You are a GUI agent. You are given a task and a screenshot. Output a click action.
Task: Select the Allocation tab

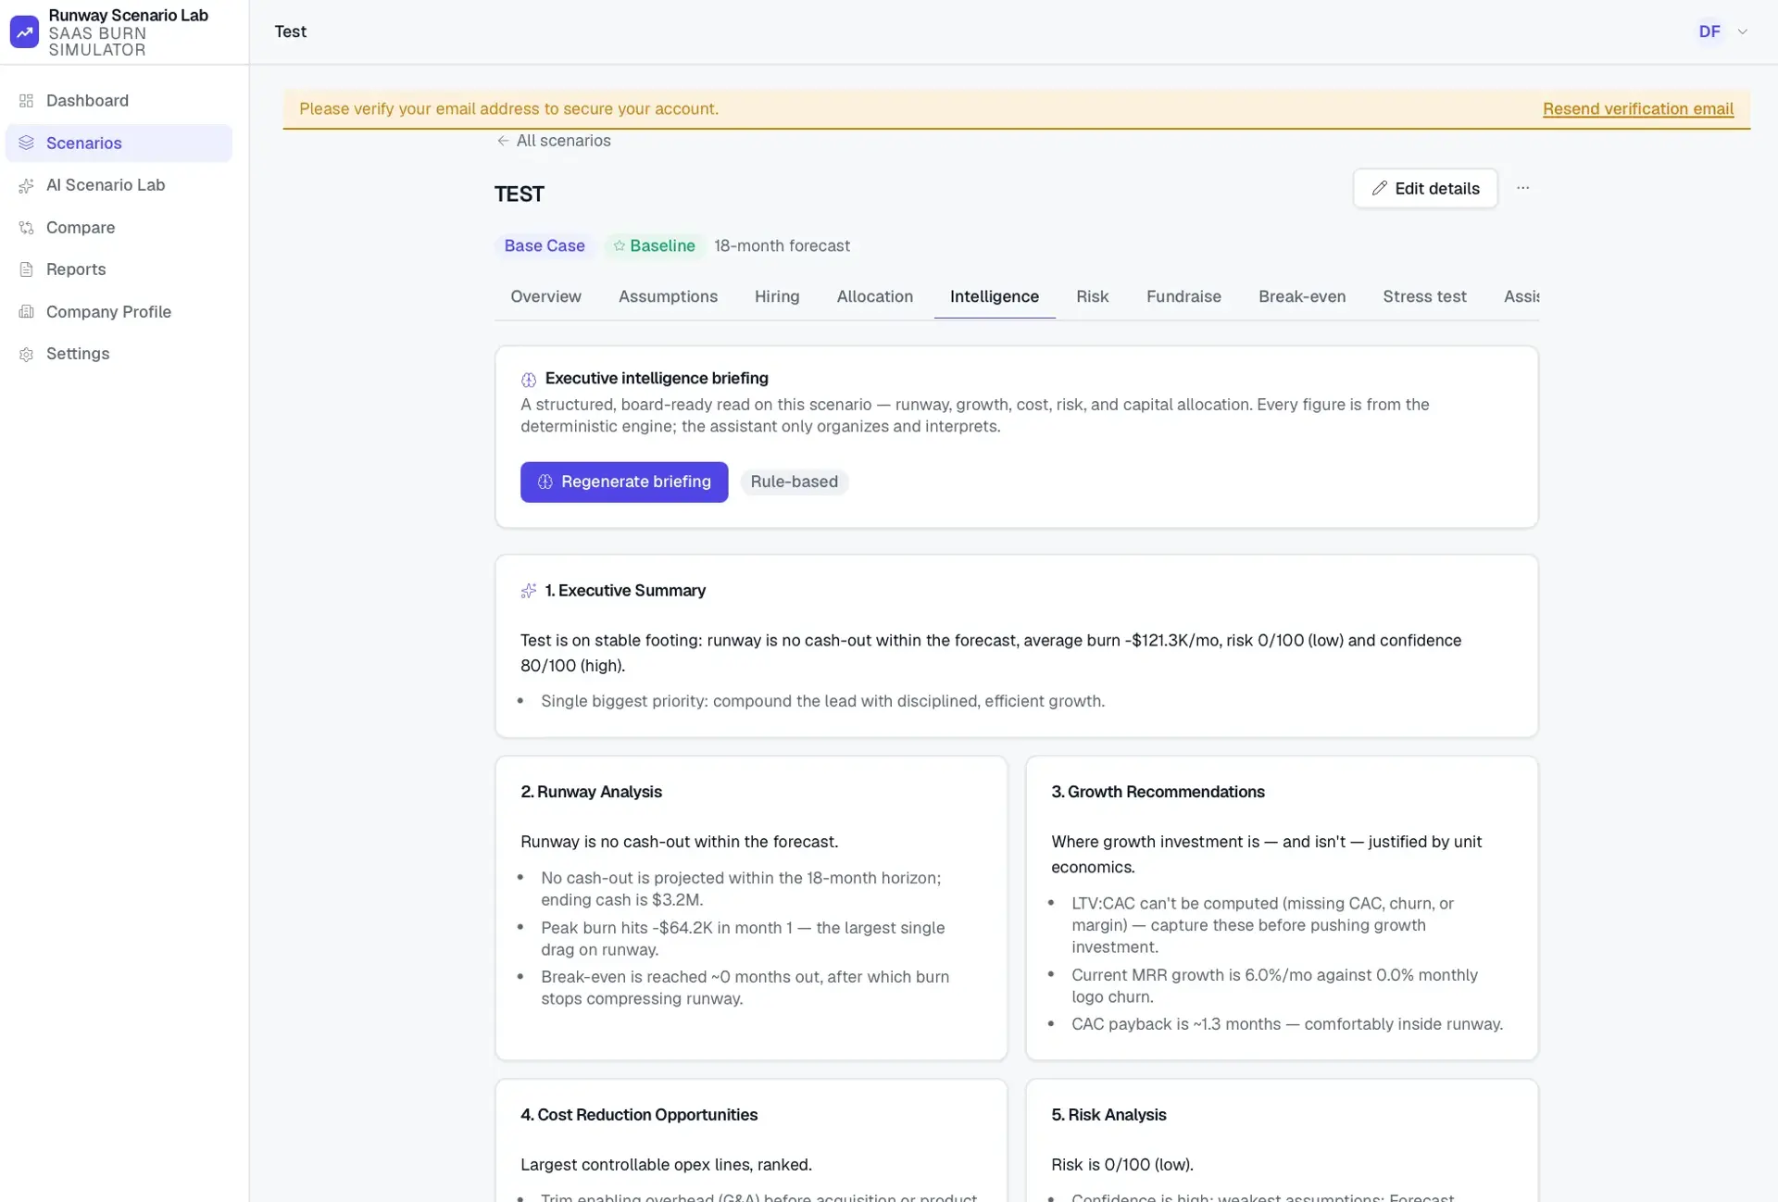click(x=874, y=296)
